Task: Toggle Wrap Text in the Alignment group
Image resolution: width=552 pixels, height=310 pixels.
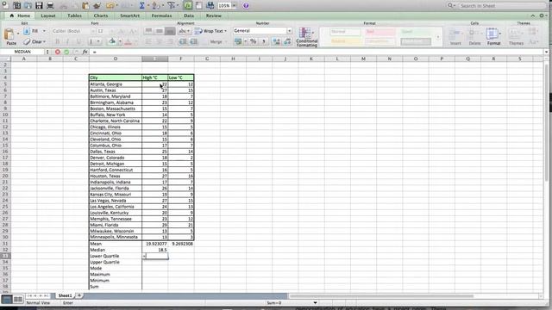Action: 210,31
